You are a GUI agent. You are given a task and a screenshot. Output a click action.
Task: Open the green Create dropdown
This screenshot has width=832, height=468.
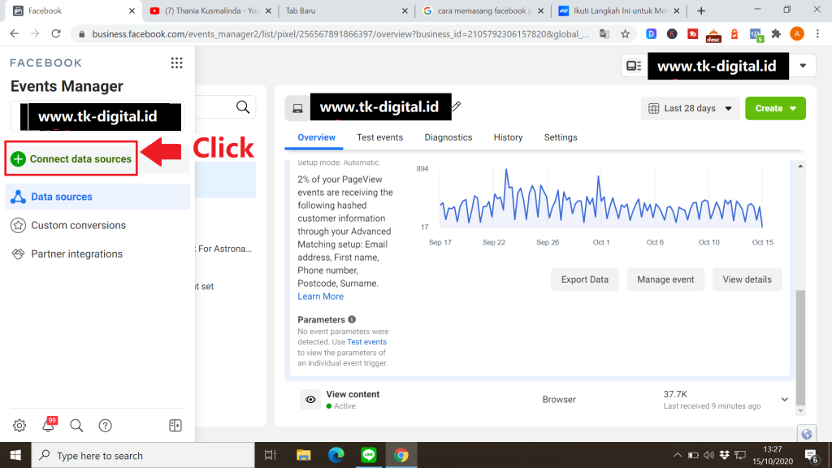pyautogui.click(x=775, y=108)
